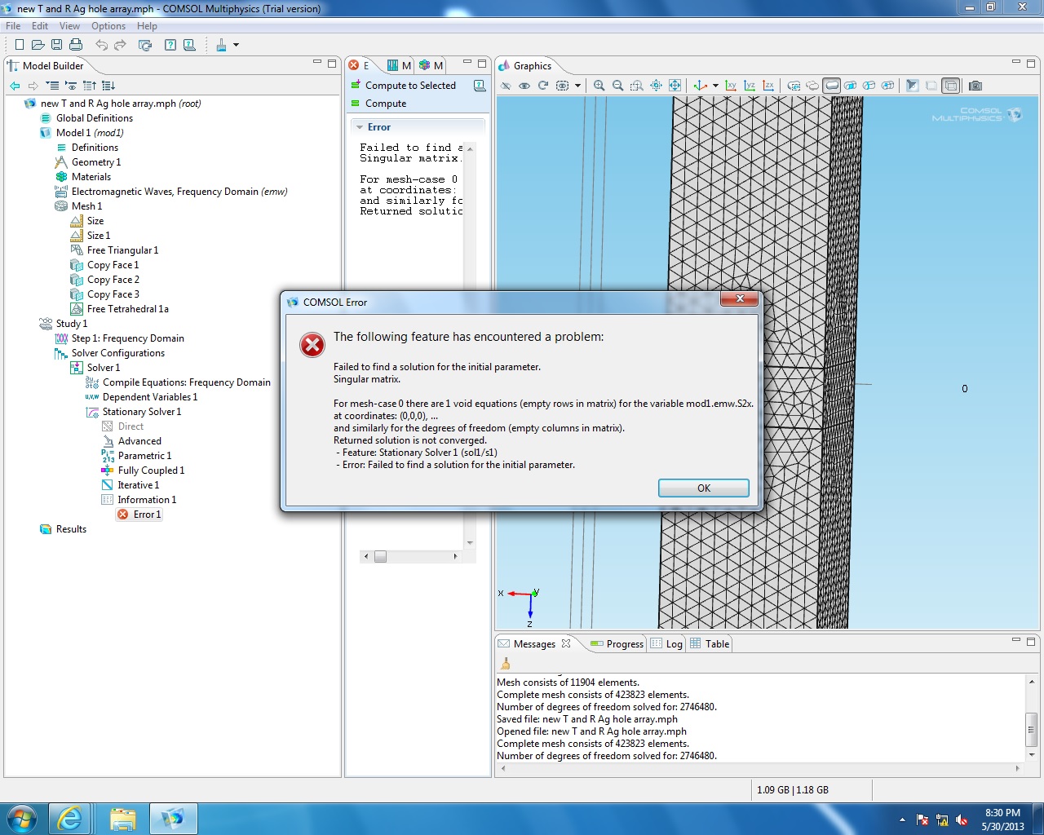Activate the Zoom Box tool

(x=637, y=86)
